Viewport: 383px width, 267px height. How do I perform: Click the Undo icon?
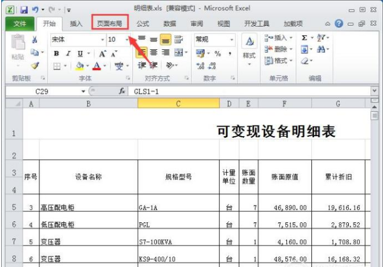pos(35,10)
